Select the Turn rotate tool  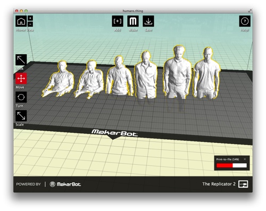pos(21,97)
